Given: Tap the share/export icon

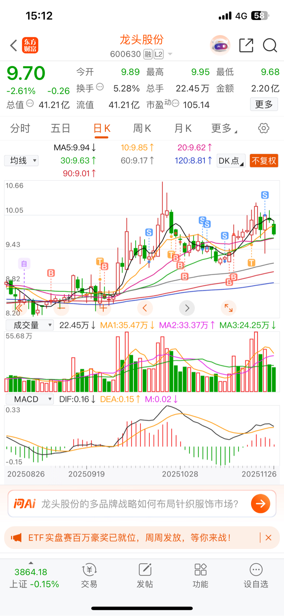Looking at the screenshot, I should 246,46.
